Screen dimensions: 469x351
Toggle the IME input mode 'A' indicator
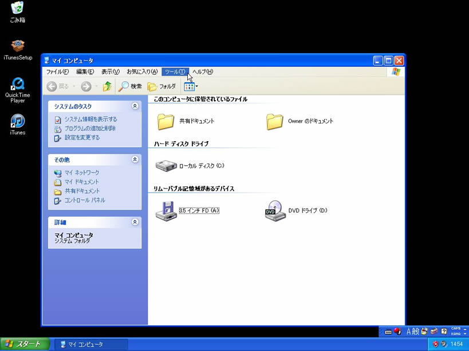[409, 332]
